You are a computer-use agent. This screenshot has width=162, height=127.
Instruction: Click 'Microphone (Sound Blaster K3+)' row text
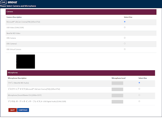(25, 95)
